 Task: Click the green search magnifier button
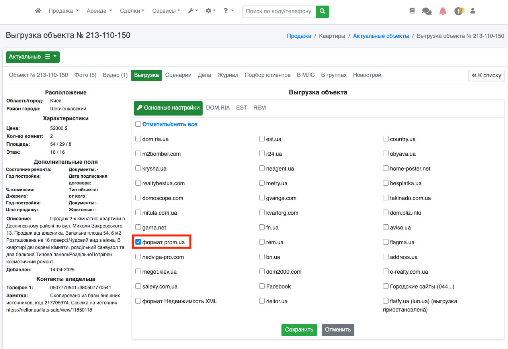tap(322, 12)
